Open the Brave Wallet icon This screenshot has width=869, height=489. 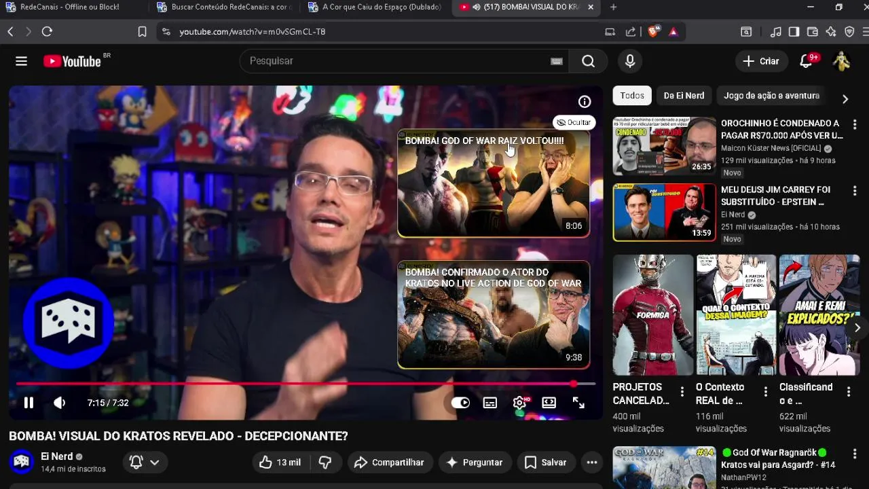tap(813, 31)
